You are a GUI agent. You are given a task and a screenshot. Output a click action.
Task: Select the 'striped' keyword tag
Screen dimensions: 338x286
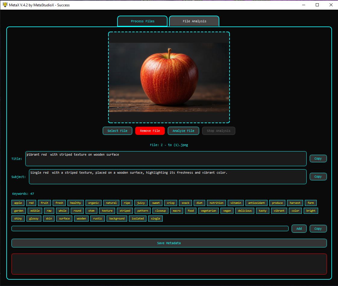point(125,211)
